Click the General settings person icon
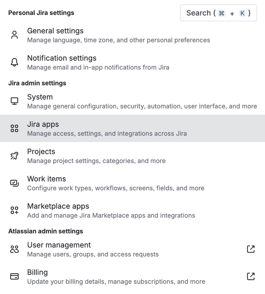 pos(14,34)
